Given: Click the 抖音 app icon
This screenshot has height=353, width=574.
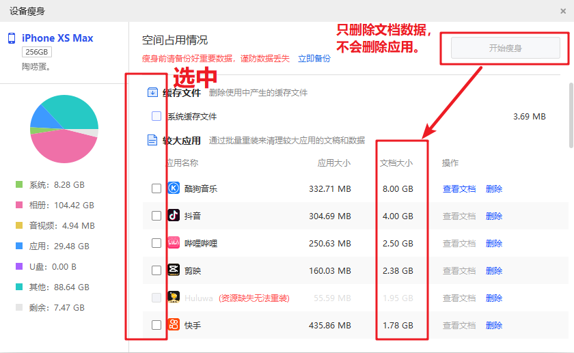Looking at the screenshot, I should pos(174,216).
